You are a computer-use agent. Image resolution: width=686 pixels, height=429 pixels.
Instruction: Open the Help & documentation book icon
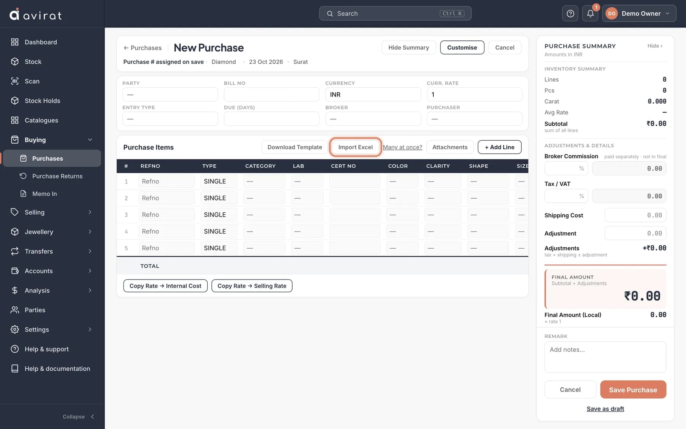coord(14,368)
